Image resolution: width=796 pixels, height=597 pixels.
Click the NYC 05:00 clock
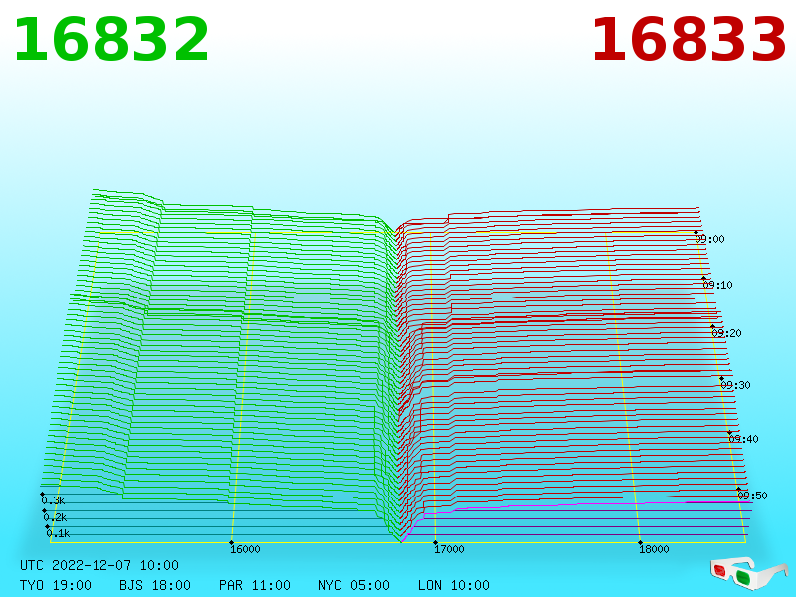tap(354, 585)
